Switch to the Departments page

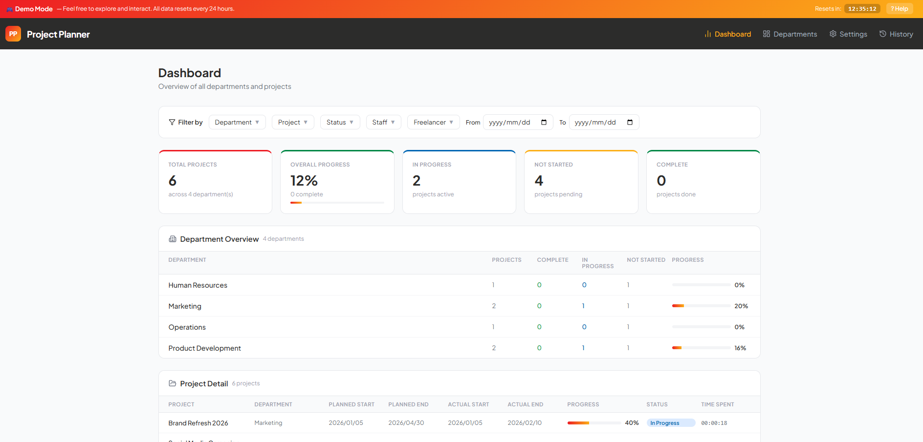pos(790,34)
